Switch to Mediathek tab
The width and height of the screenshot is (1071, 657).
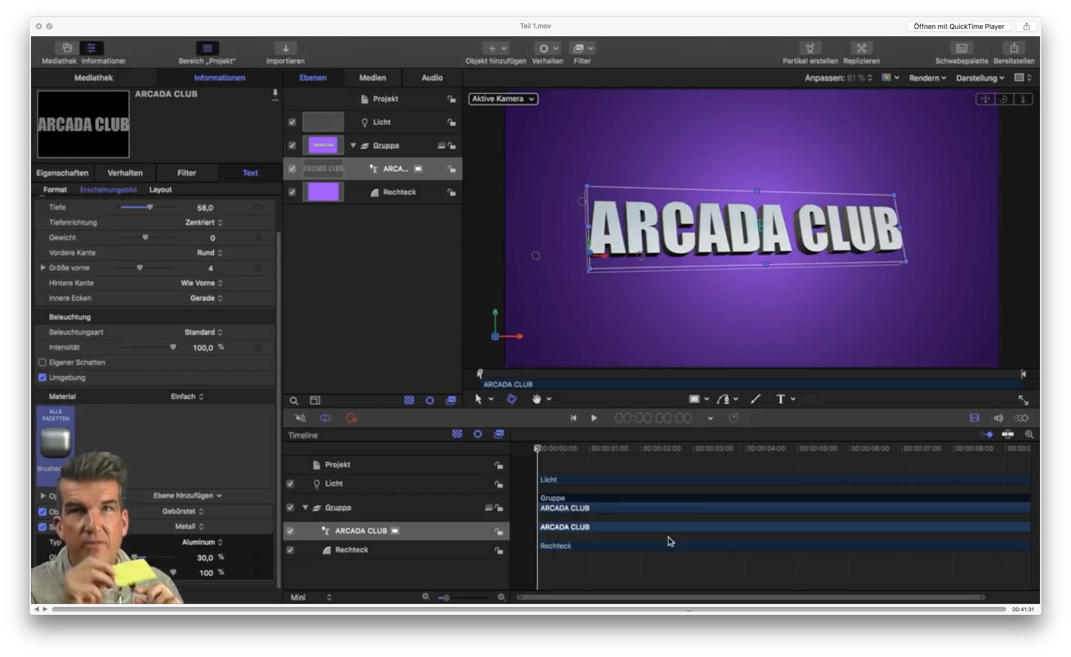click(94, 78)
